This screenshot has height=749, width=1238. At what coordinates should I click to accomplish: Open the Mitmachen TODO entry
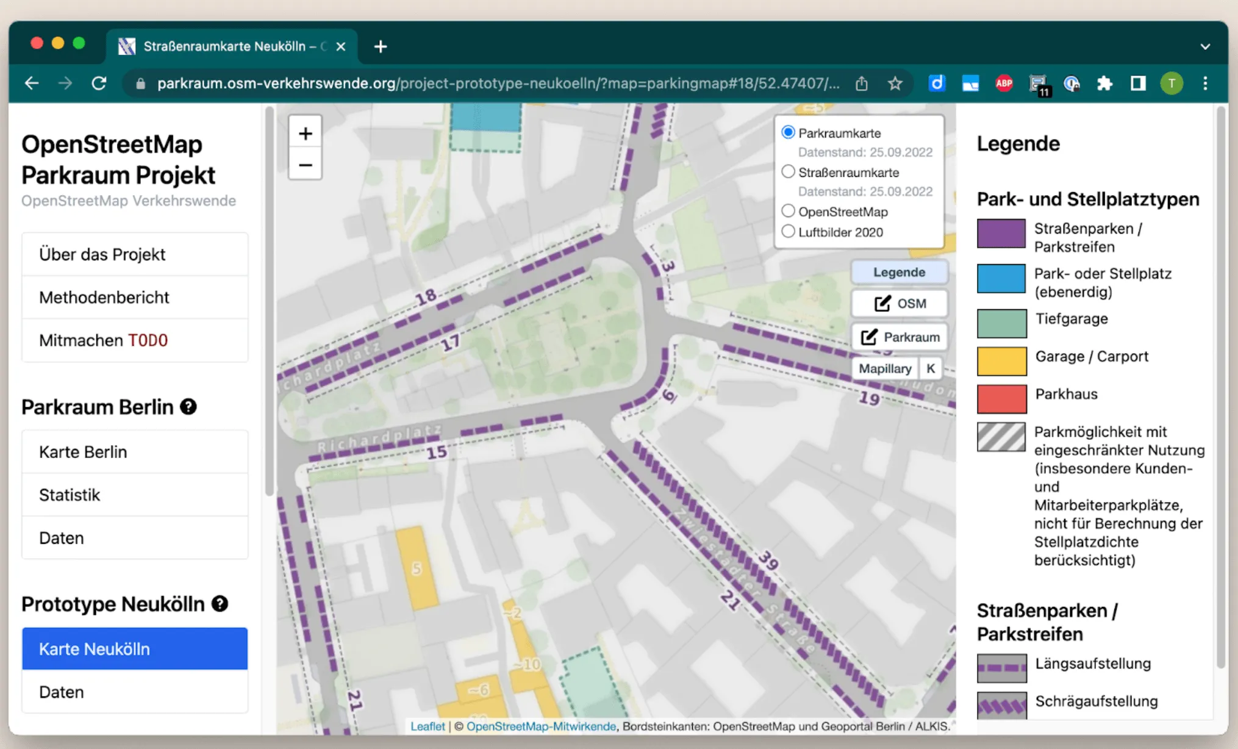135,340
